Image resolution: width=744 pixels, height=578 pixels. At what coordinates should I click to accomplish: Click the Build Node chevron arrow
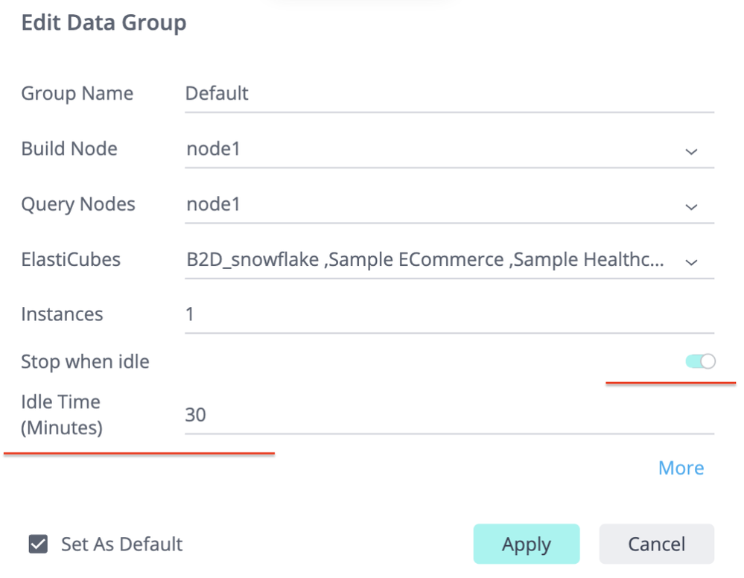pyautogui.click(x=691, y=151)
